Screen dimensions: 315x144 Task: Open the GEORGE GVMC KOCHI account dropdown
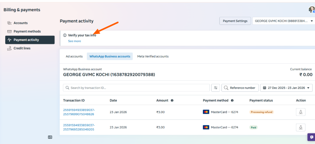click(283, 21)
